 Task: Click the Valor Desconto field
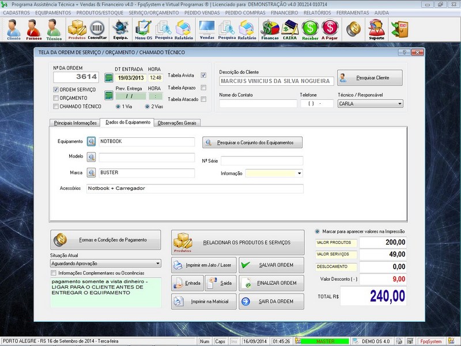tap(383, 279)
